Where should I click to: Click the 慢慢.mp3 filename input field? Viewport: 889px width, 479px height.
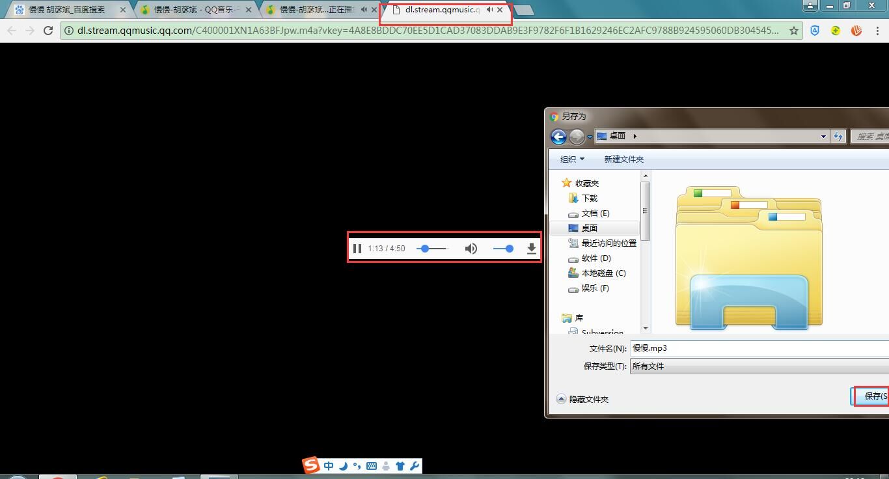[x=690, y=348]
